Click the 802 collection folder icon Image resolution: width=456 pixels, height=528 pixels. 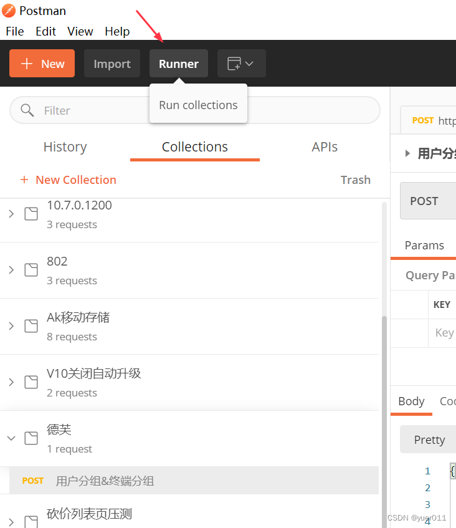pyautogui.click(x=31, y=270)
